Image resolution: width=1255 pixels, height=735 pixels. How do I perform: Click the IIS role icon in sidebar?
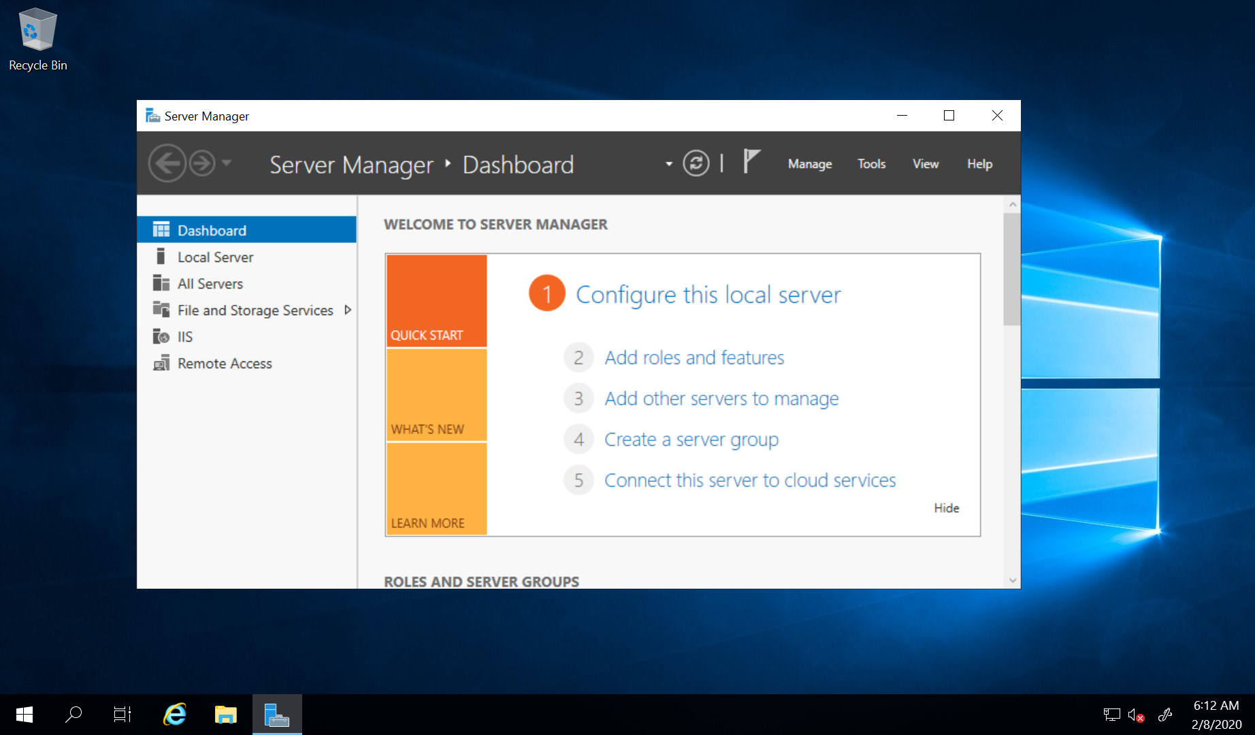coord(161,336)
